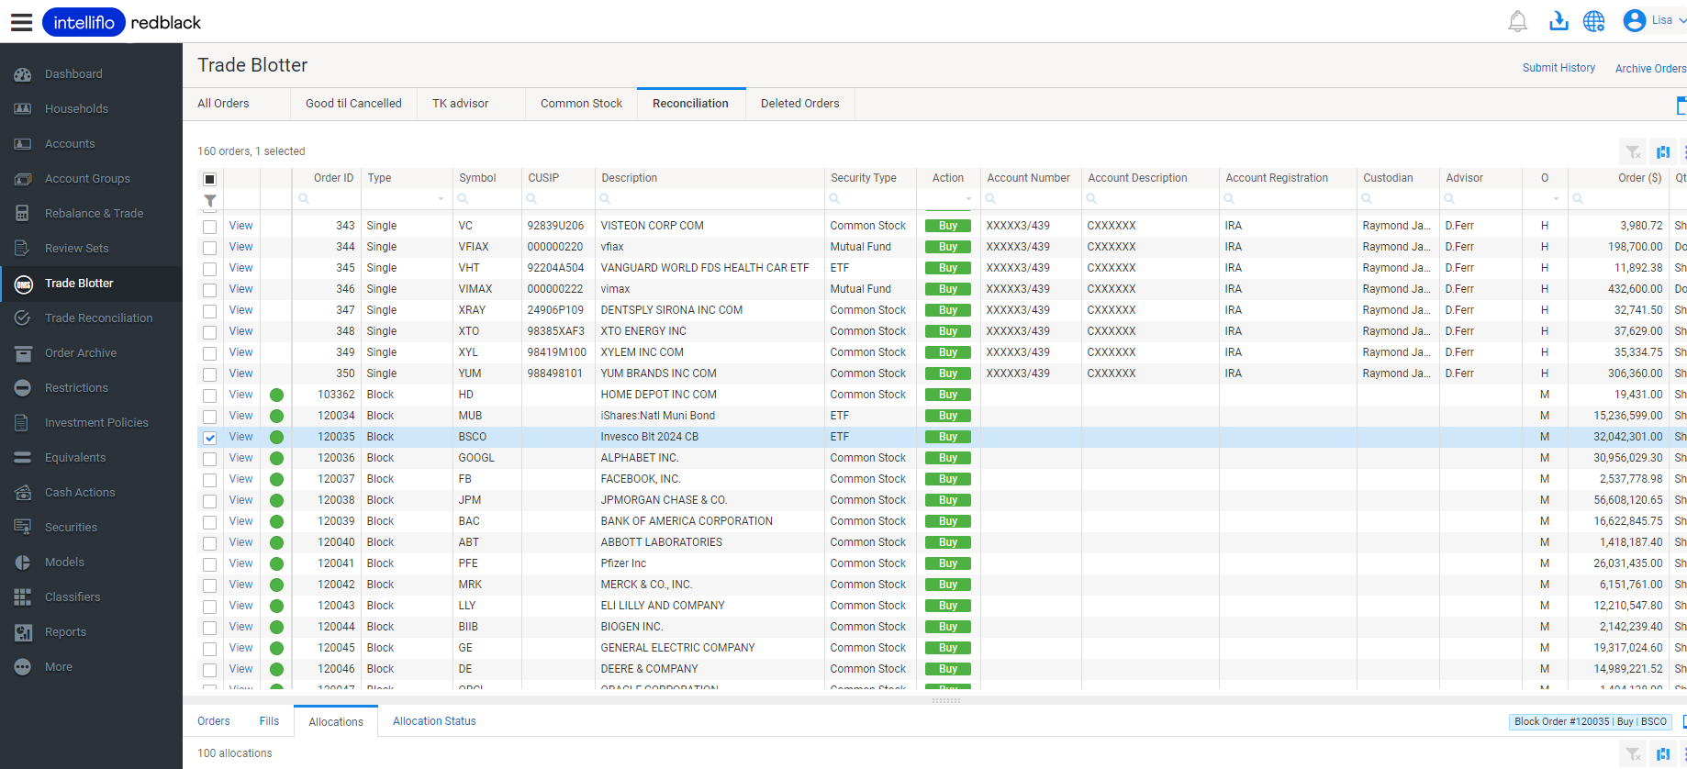Open Investment Policies in sidebar
Screen dimensions: 1687x769
pos(96,423)
